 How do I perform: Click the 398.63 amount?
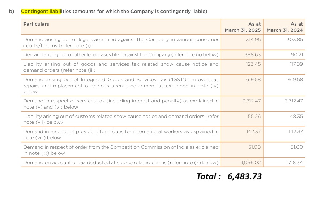click(253, 55)
